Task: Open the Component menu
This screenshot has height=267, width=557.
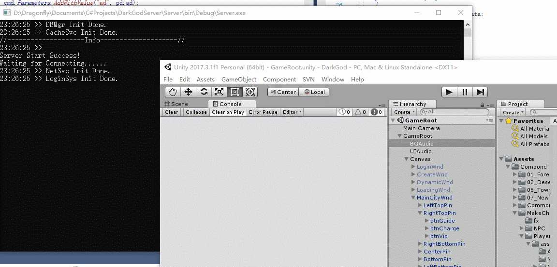Action: (x=279, y=80)
